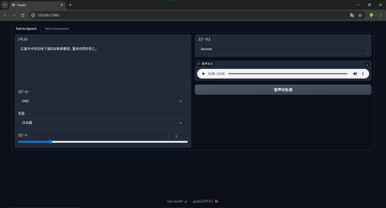Go forward in browser history
This screenshot has height=208, width=386.
(14, 15)
